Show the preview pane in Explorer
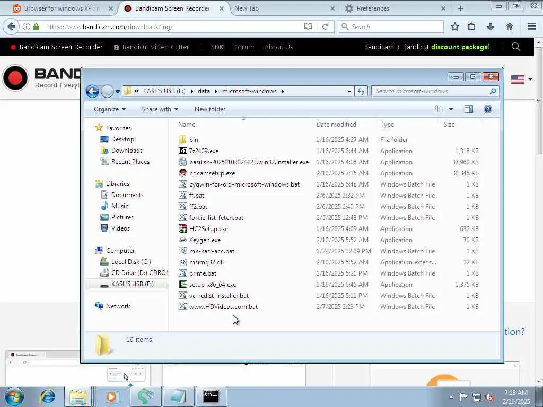This screenshot has height=407, width=543. tap(469, 109)
